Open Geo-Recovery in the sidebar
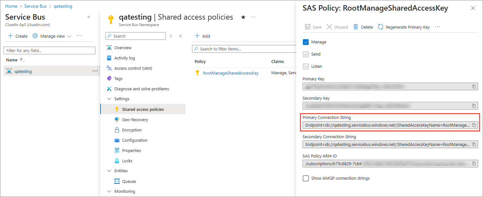 [x=135, y=120]
